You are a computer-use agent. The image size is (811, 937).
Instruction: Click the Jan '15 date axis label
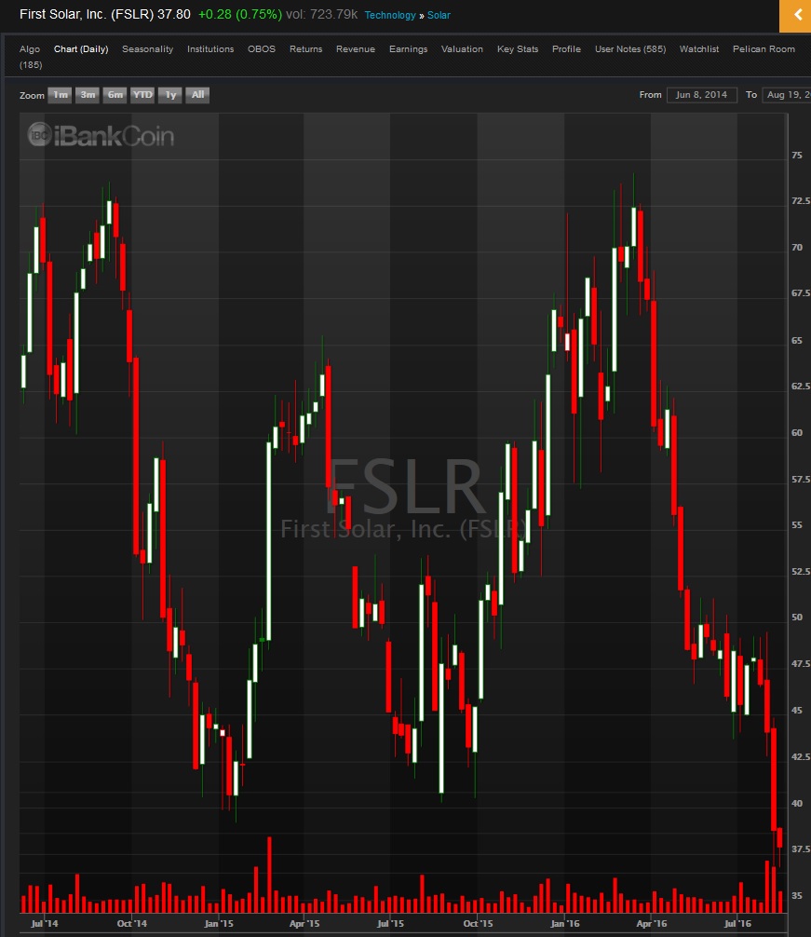(219, 924)
